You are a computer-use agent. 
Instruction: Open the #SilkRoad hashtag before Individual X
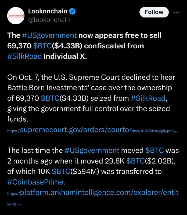tap(24, 56)
